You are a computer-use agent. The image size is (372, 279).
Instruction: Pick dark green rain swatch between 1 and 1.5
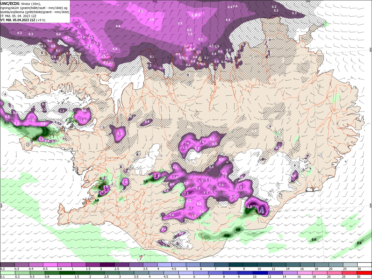coord(67,273)
